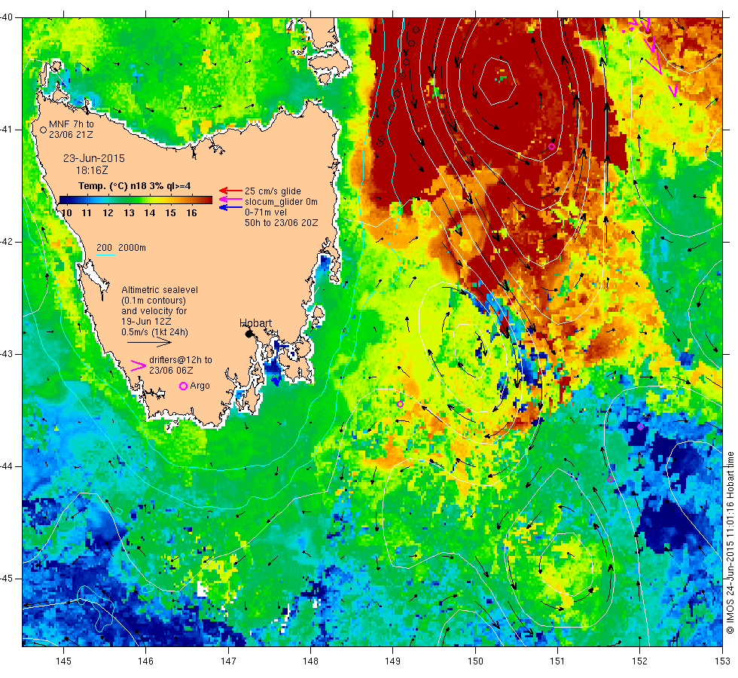Click the Argo float marker near 43.7°S 152°E
This screenshot has width=738, height=678.
point(640,427)
